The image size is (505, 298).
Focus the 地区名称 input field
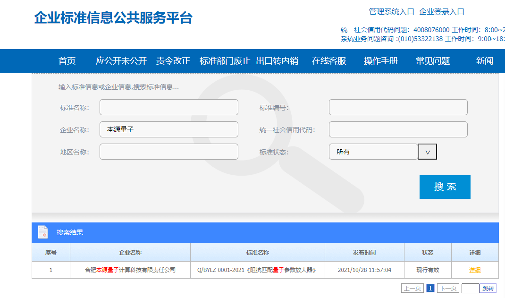pyautogui.click(x=169, y=152)
